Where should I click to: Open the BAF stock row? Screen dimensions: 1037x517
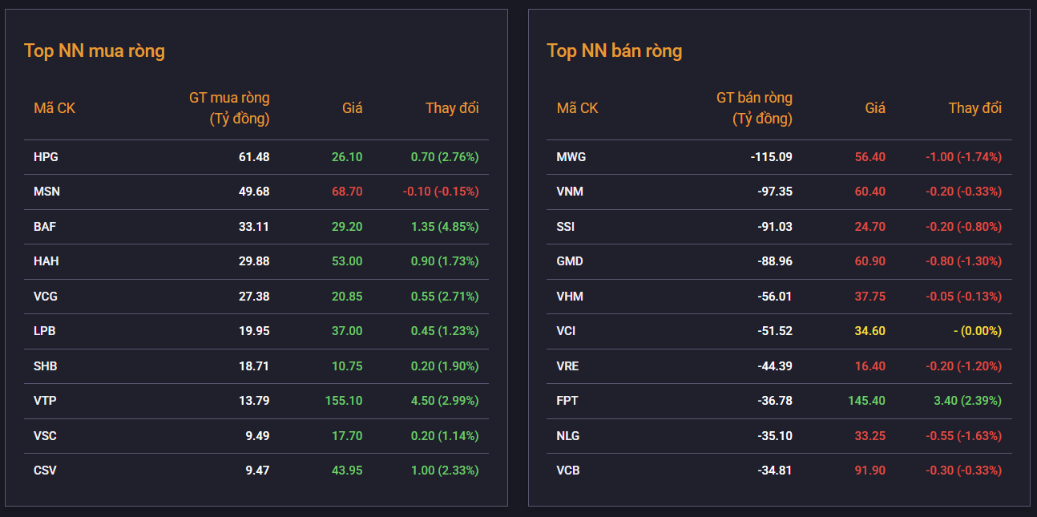coord(256,227)
